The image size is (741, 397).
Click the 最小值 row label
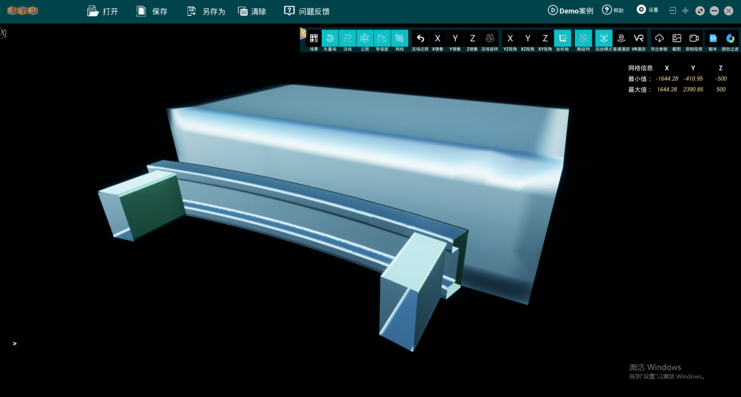point(639,79)
